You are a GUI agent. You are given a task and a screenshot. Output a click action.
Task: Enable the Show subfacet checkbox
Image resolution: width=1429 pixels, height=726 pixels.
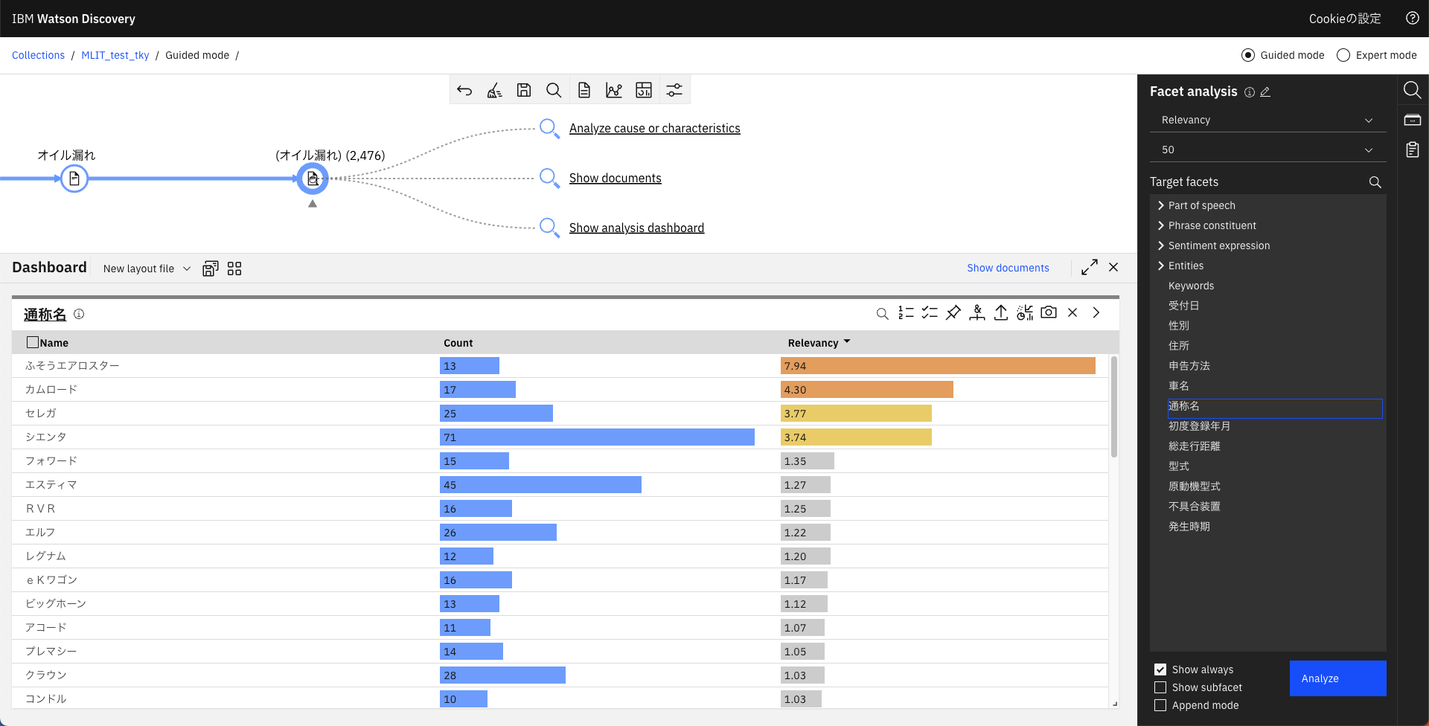(x=1160, y=687)
